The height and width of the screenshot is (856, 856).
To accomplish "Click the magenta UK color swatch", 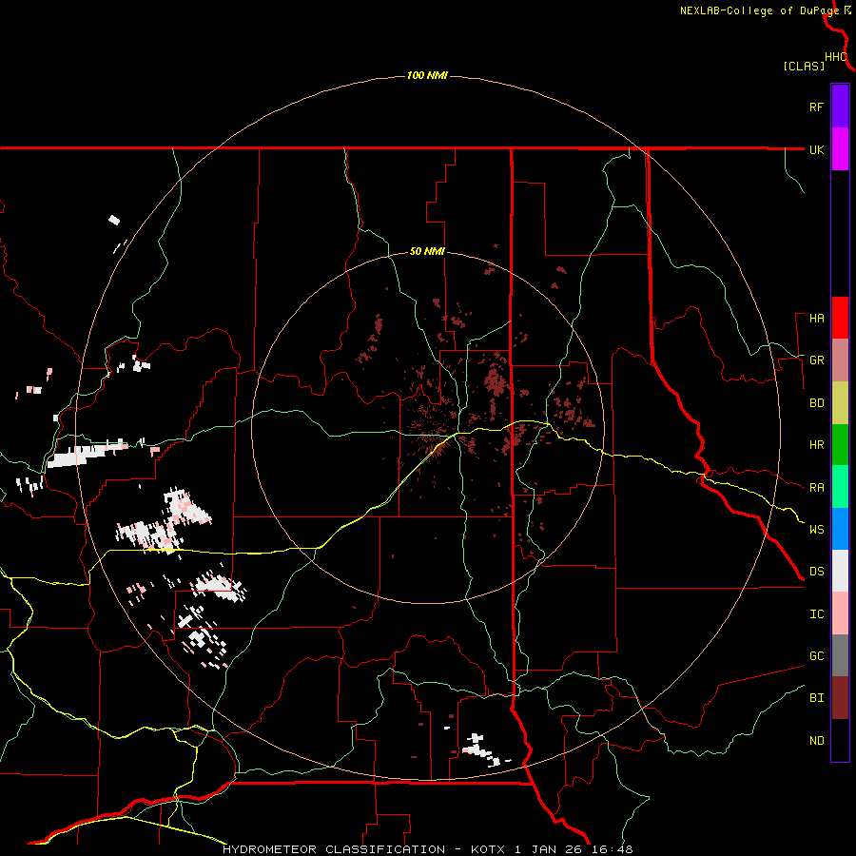I will (x=840, y=149).
